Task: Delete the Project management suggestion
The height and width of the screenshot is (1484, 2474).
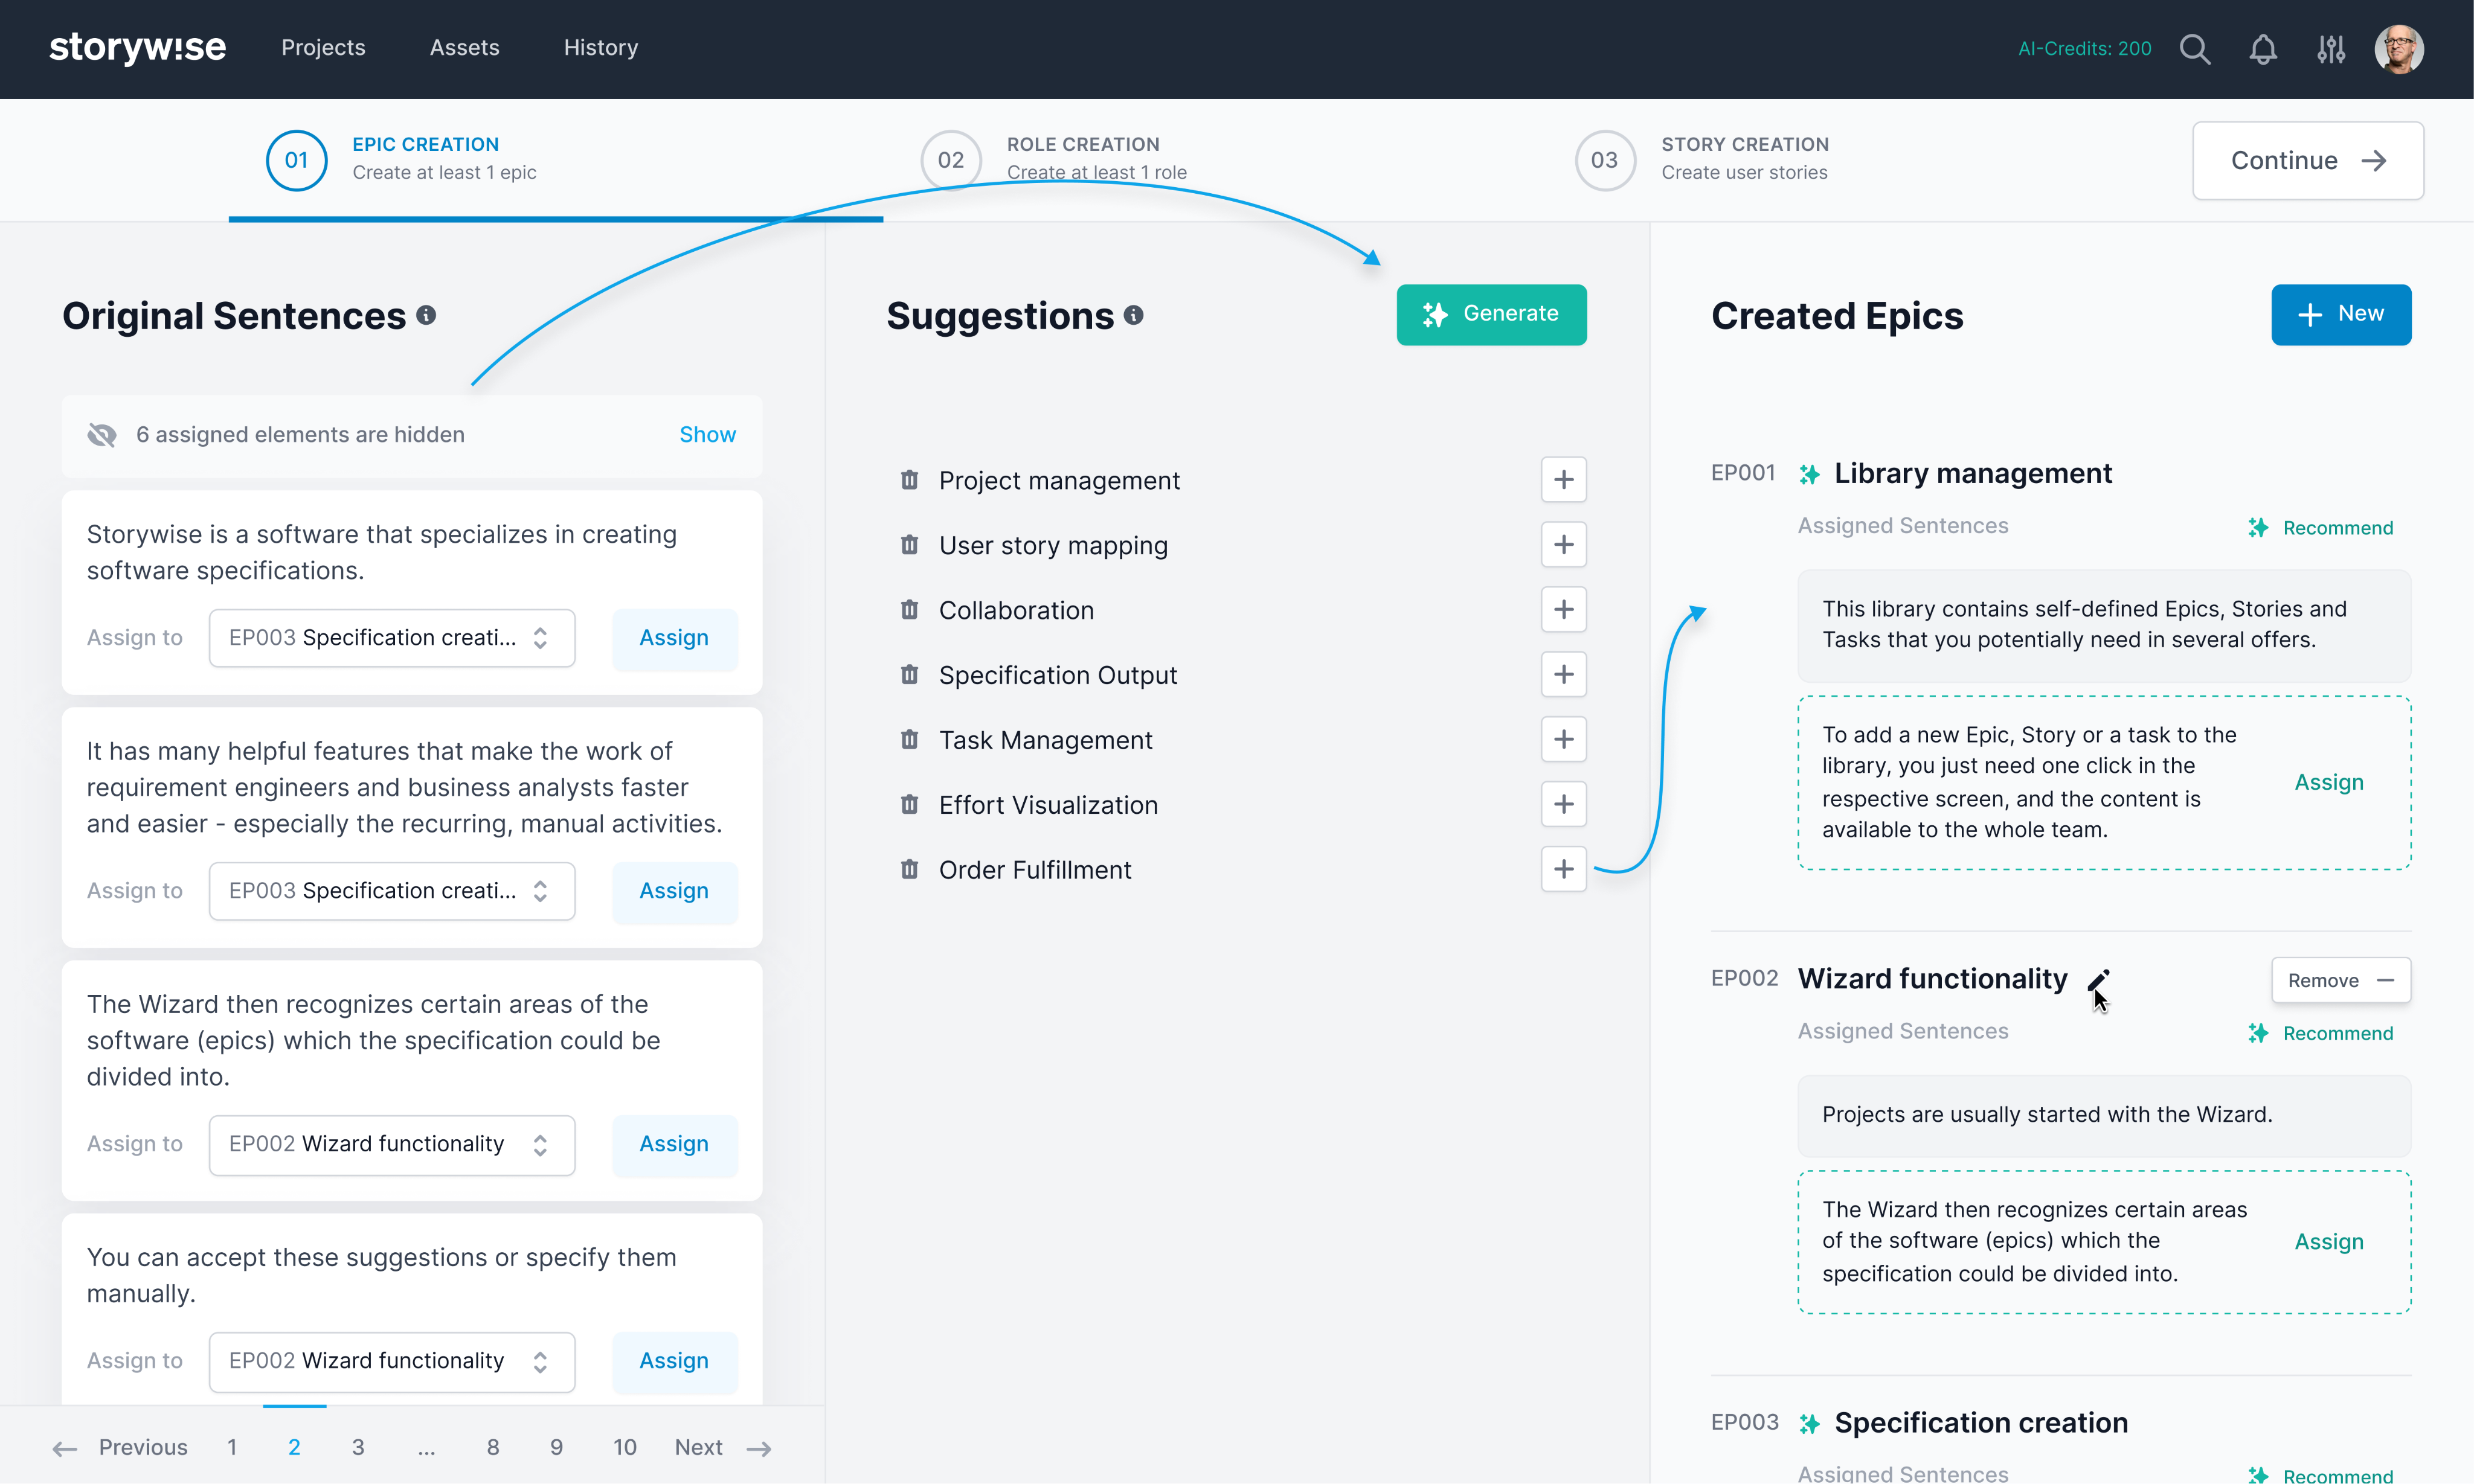Action: click(x=908, y=480)
